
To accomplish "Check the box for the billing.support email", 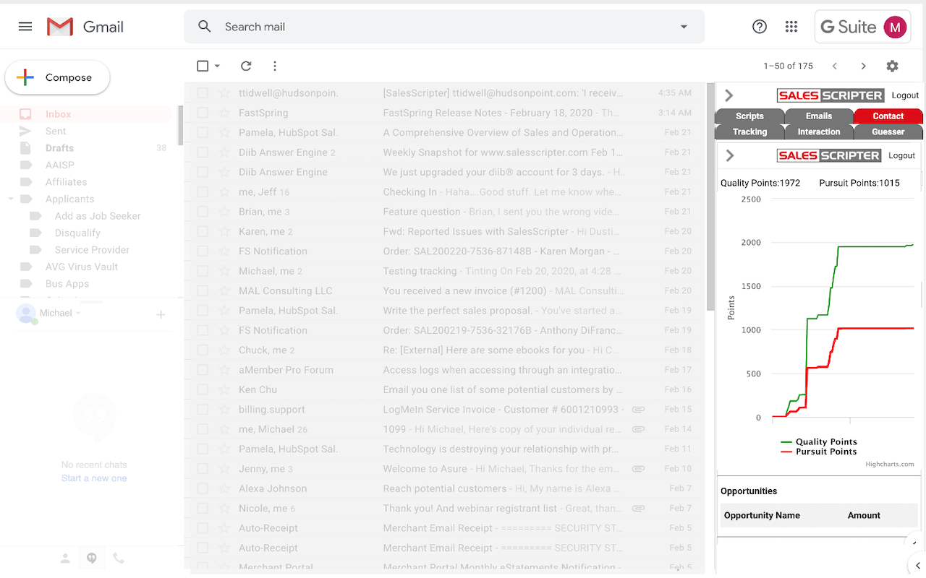I will pos(203,409).
